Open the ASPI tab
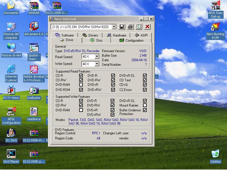Image resolution: width=227 pixels, height=170 pixels. 141,35
